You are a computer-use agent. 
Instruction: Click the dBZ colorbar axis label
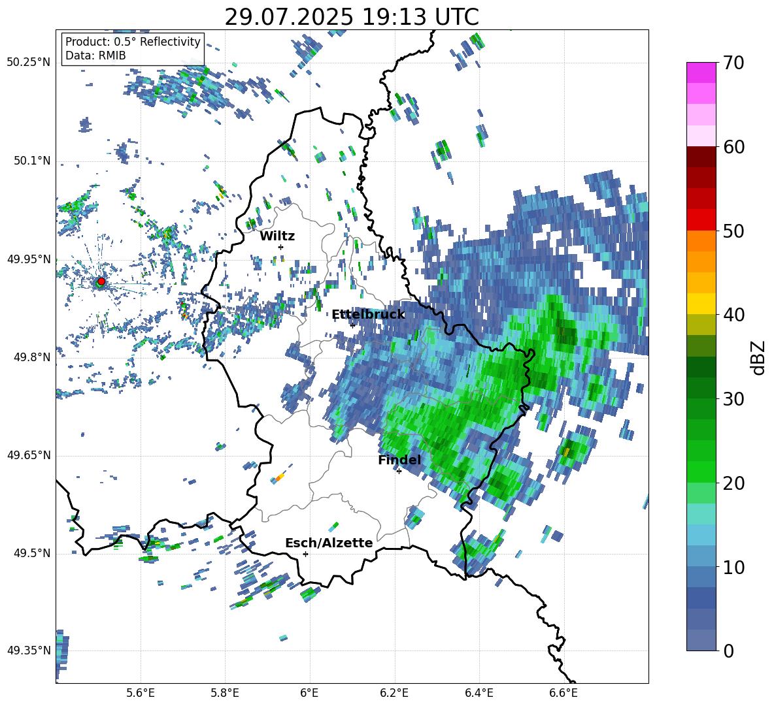point(759,357)
